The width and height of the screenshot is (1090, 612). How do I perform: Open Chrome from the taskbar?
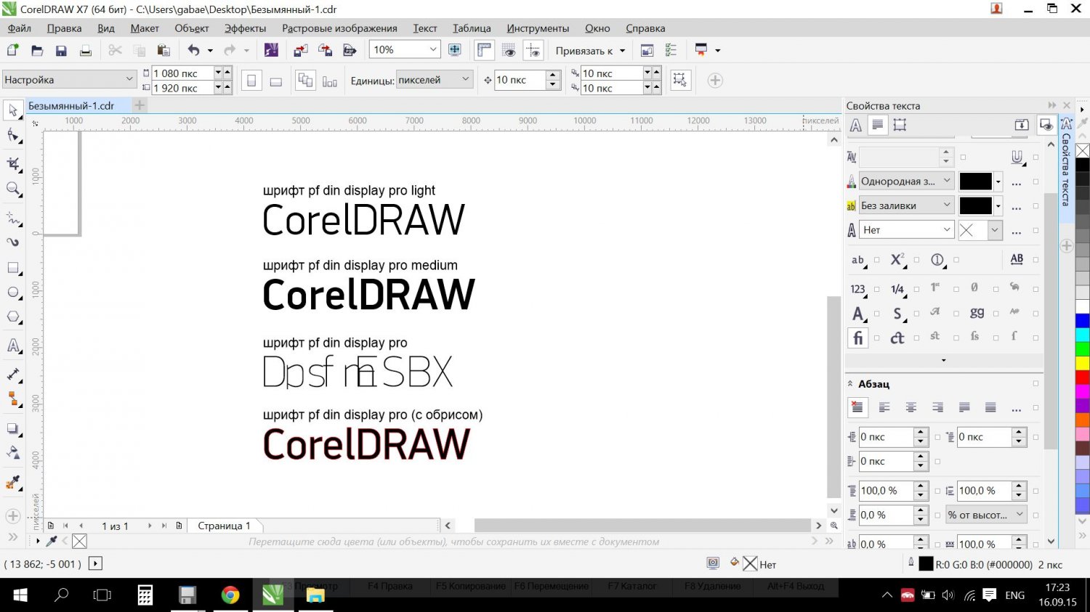coord(230,595)
